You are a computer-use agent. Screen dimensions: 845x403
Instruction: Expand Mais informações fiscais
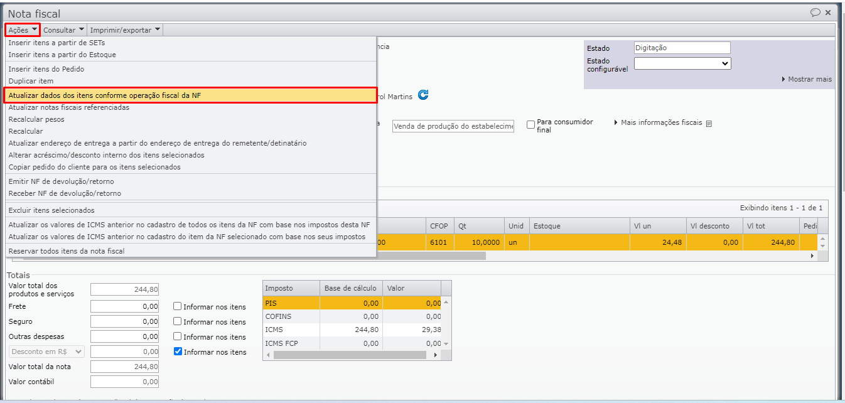pyautogui.click(x=658, y=123)
